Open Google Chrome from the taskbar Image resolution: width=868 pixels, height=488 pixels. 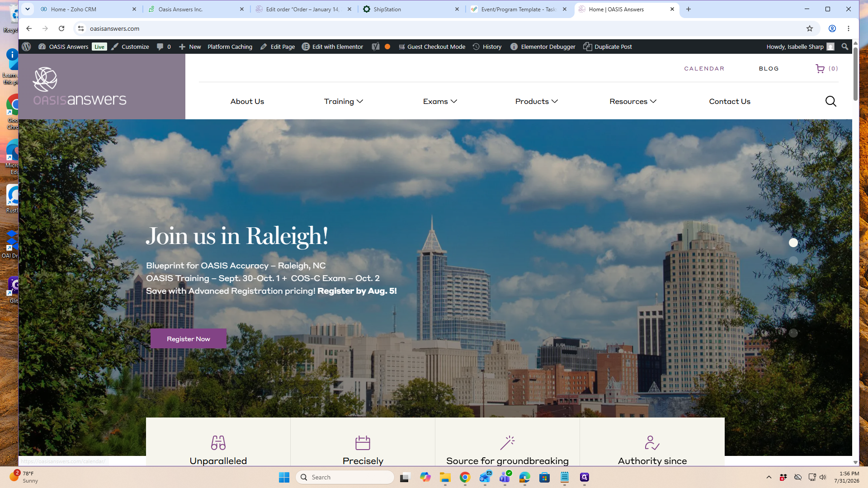pos(465,477)
